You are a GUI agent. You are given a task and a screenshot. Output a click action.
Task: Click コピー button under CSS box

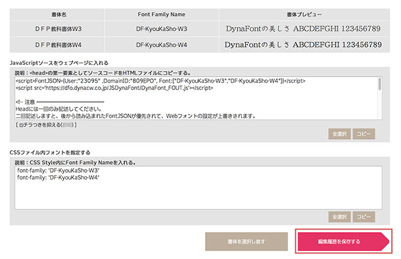click(x=364, y=217)
